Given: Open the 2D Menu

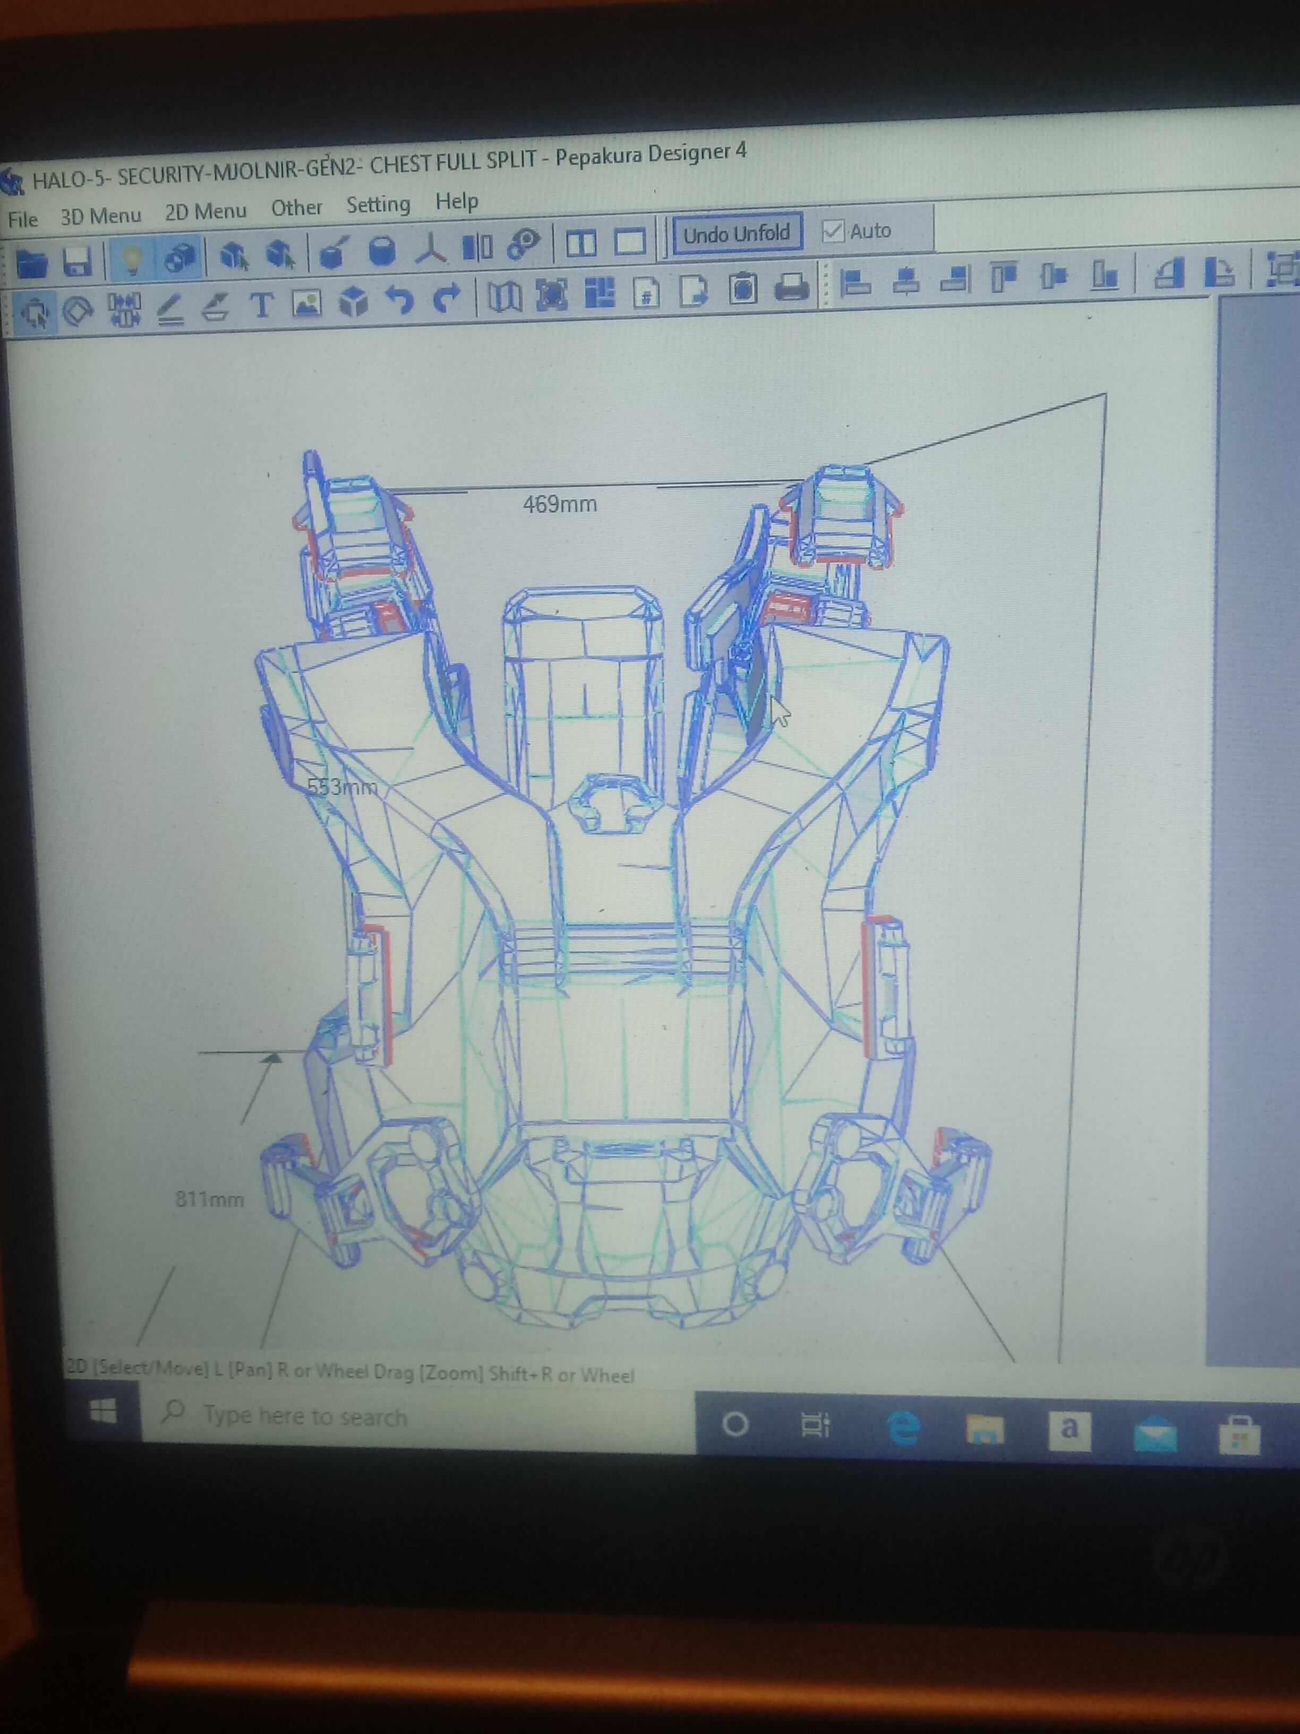Looking at the screenshot, I should 206,211.
